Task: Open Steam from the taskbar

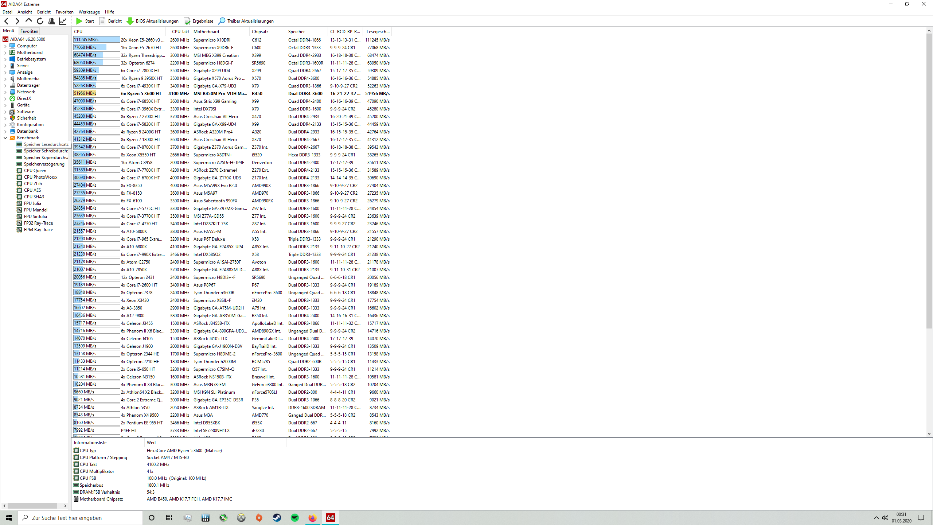Action: pos(277,518)
